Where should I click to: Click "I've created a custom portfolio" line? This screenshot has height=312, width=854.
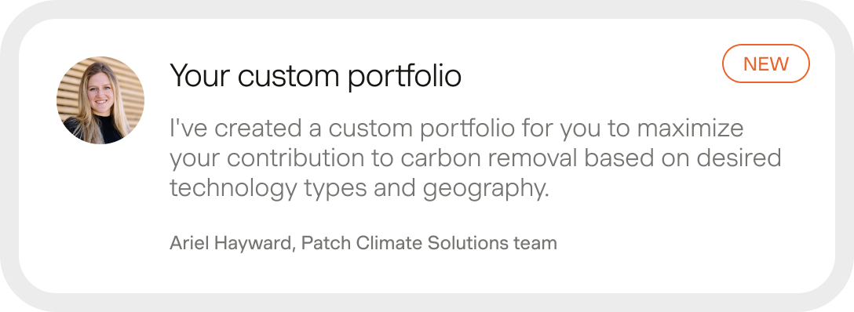(342, 129)
